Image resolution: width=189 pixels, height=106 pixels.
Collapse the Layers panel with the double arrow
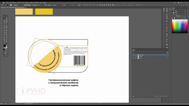(x=167, y=49)
